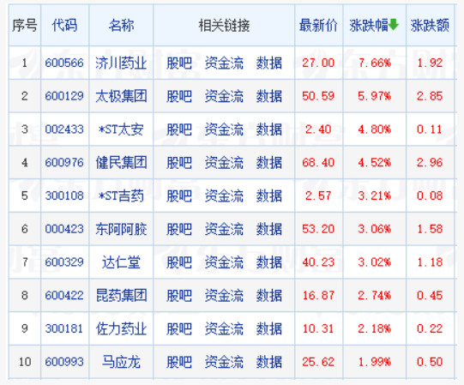
Task: Open 济川药业 stock page
Action: 121,63
